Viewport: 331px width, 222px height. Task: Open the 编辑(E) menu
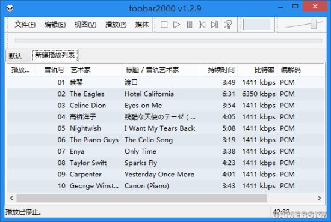pos(55,25)
